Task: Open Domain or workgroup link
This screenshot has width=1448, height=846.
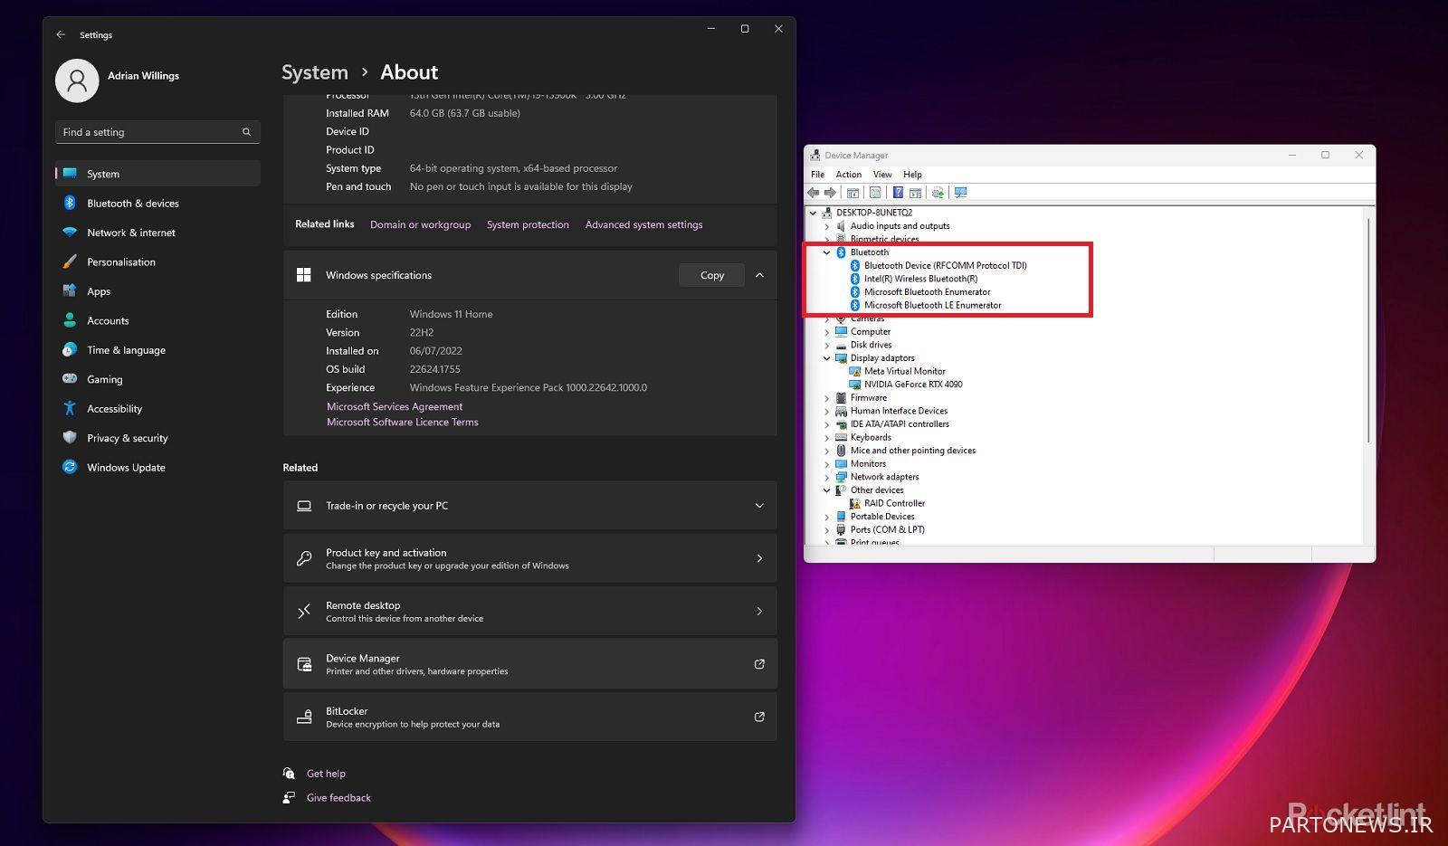Action: (420, 224)
